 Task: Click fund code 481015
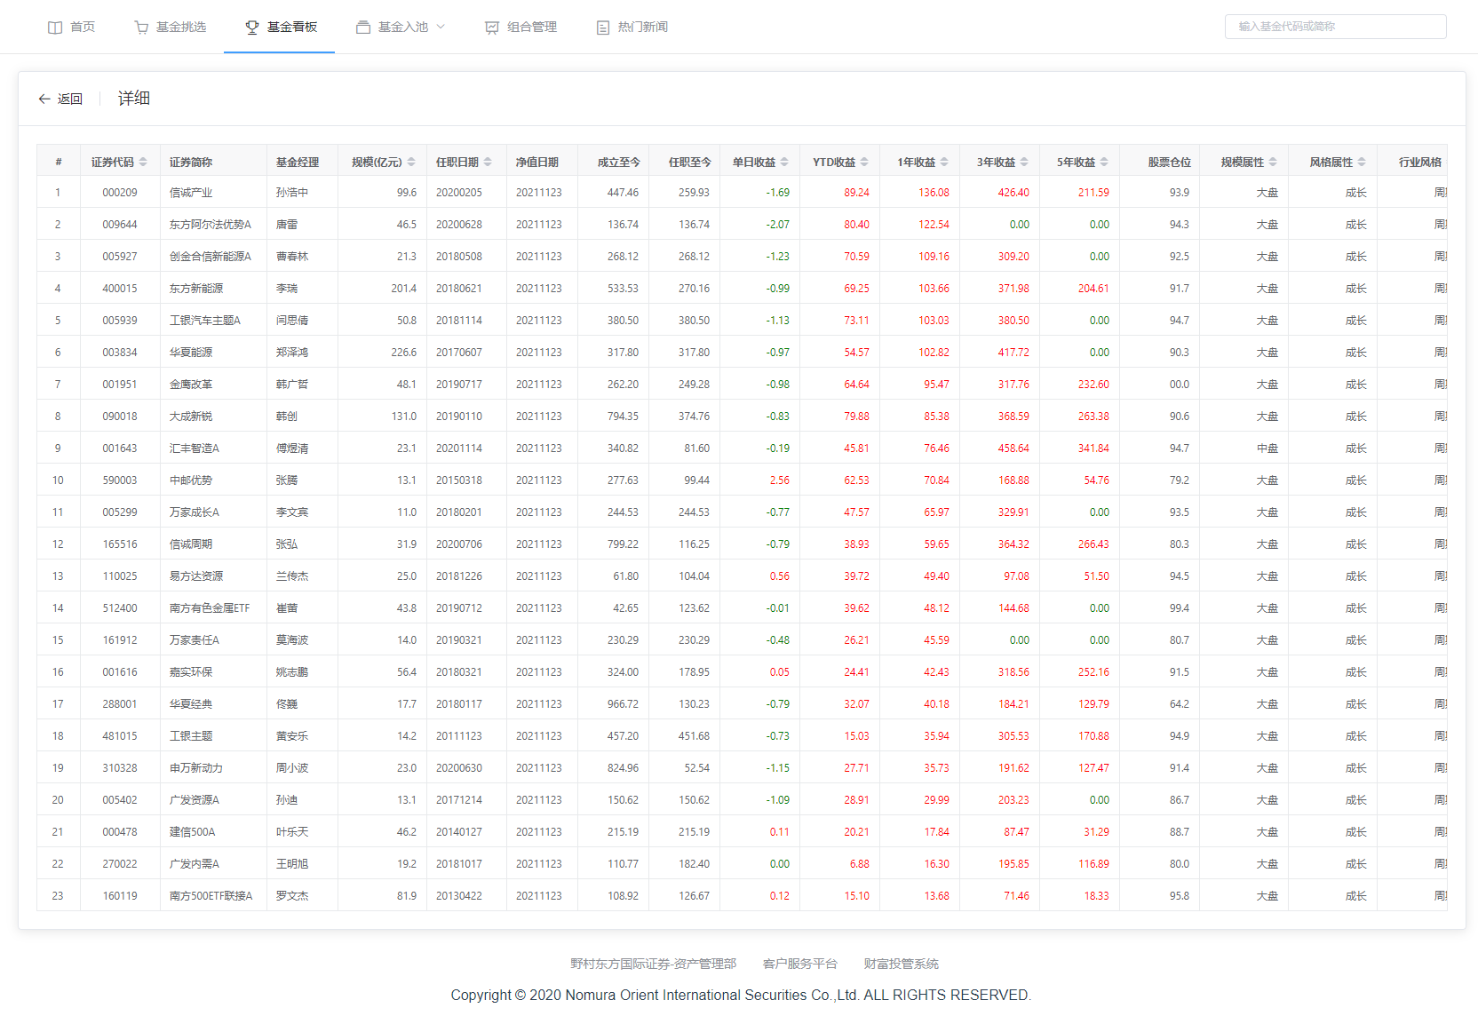[120, 736]
